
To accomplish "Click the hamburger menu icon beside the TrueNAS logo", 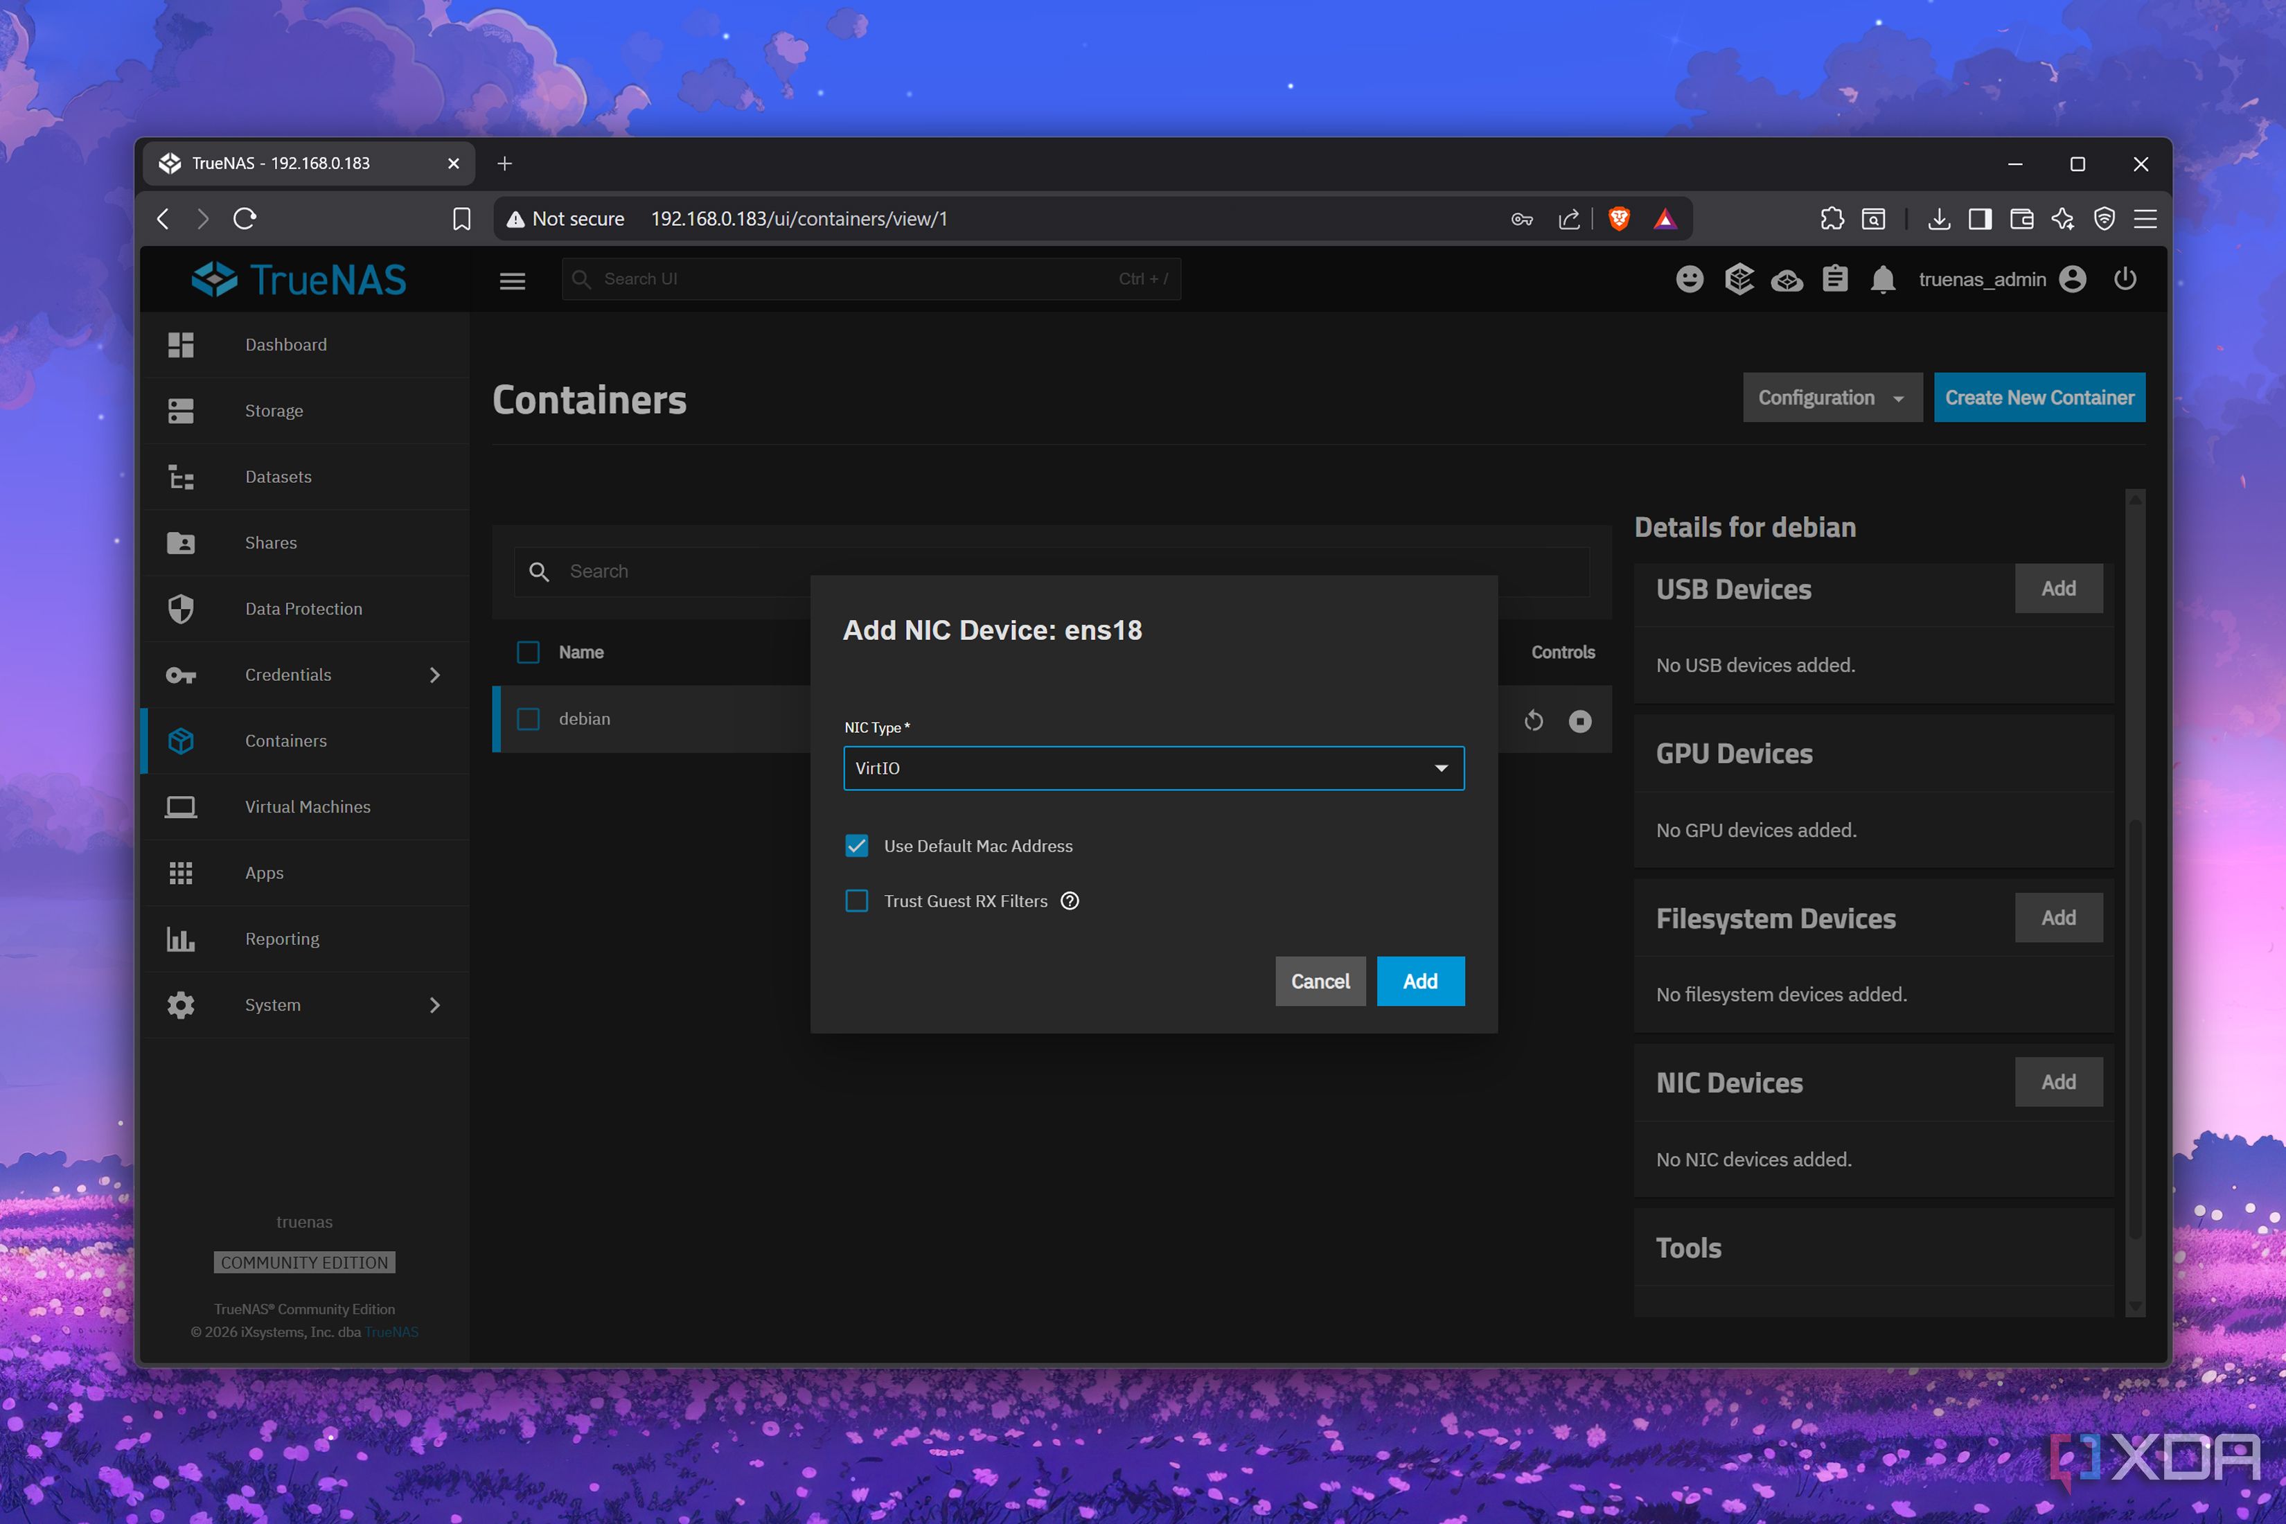I will tap(512, 280).
